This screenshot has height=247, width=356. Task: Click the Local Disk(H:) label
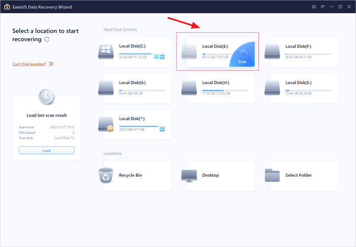pos(216,83)
